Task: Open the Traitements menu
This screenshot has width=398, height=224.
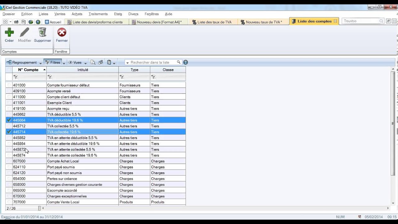Action: pos(98,14)
